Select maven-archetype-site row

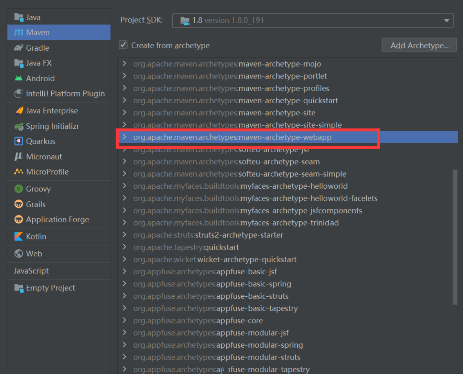click(288, 113)
